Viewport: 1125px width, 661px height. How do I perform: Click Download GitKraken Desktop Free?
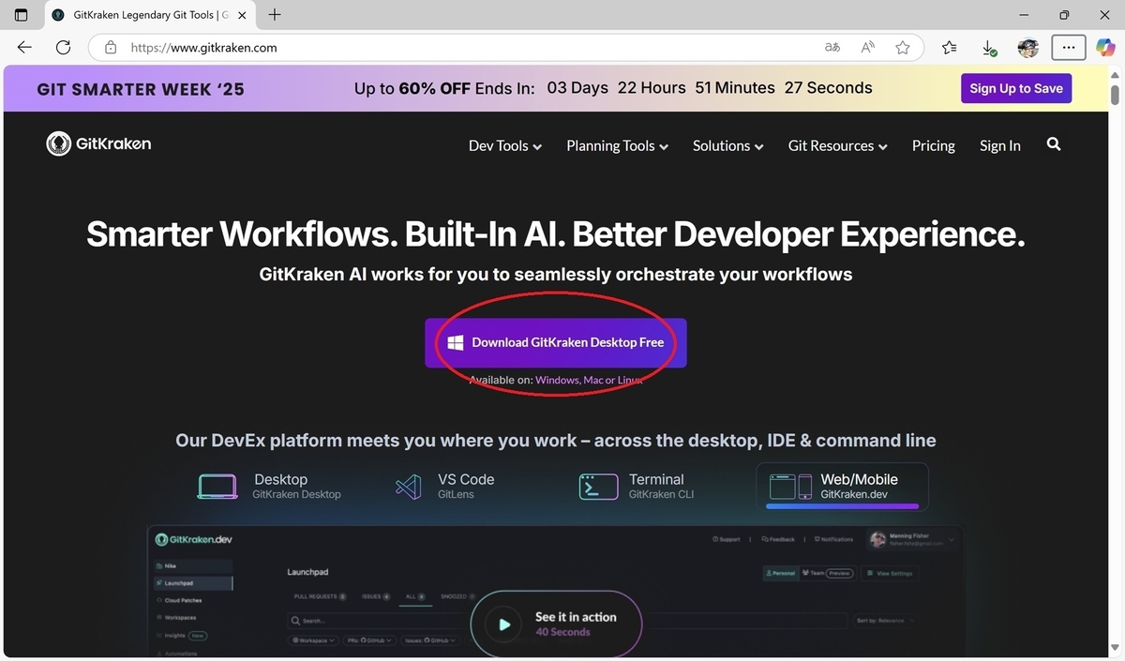point(556,342)
